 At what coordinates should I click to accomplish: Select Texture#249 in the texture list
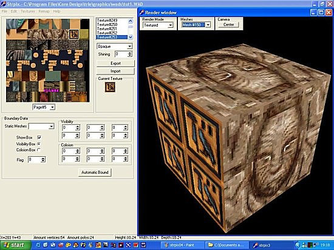(x=112, y=21)
